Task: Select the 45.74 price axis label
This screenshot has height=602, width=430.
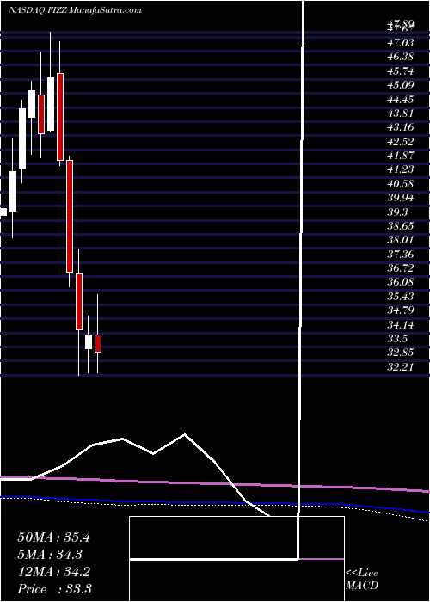Action: pos(400,71)
